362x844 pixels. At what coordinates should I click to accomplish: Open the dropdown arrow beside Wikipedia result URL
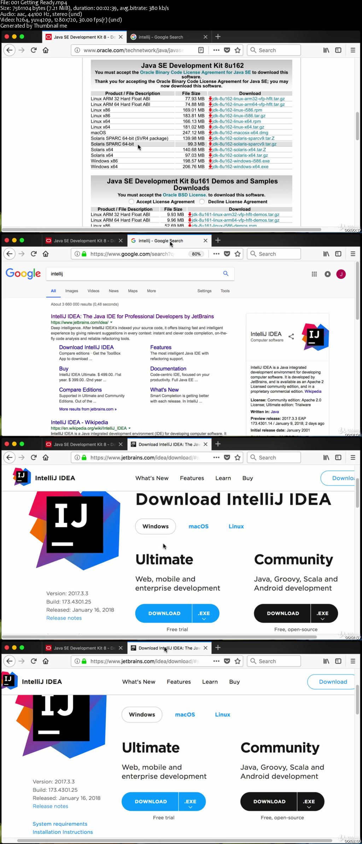tap(130, 428)
